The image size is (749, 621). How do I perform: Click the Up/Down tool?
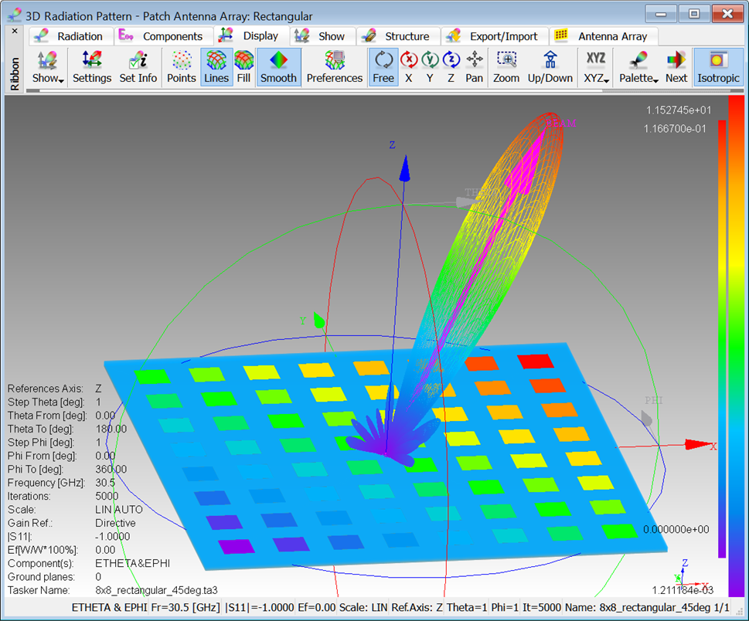[x=550, y=67]
